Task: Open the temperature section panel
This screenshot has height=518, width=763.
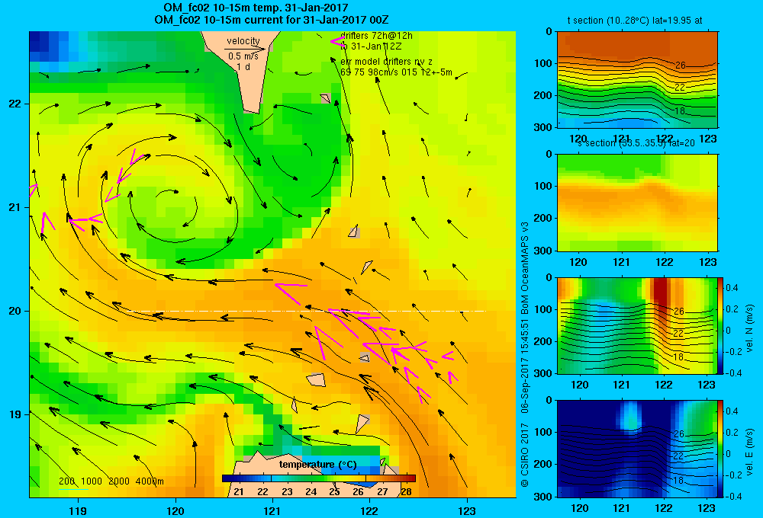Action: tap(637, 80)
